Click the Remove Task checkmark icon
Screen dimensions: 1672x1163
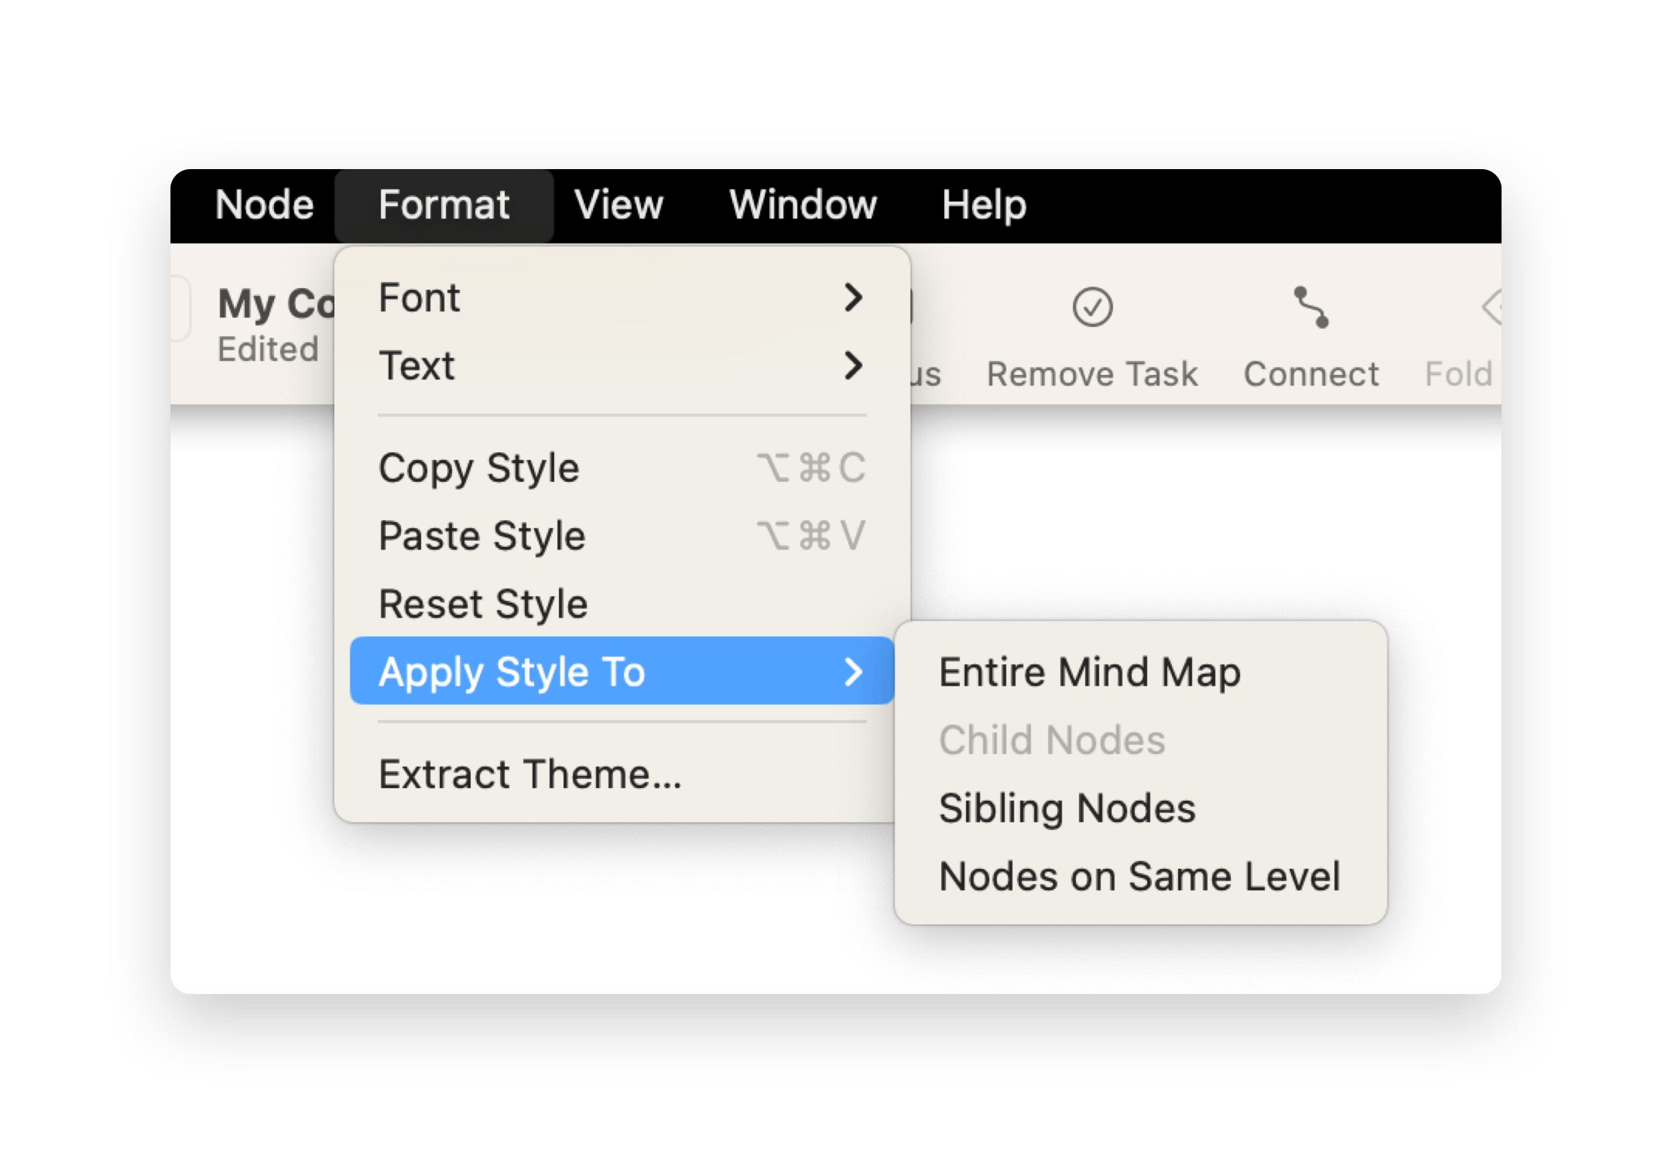coord(1092,307)
